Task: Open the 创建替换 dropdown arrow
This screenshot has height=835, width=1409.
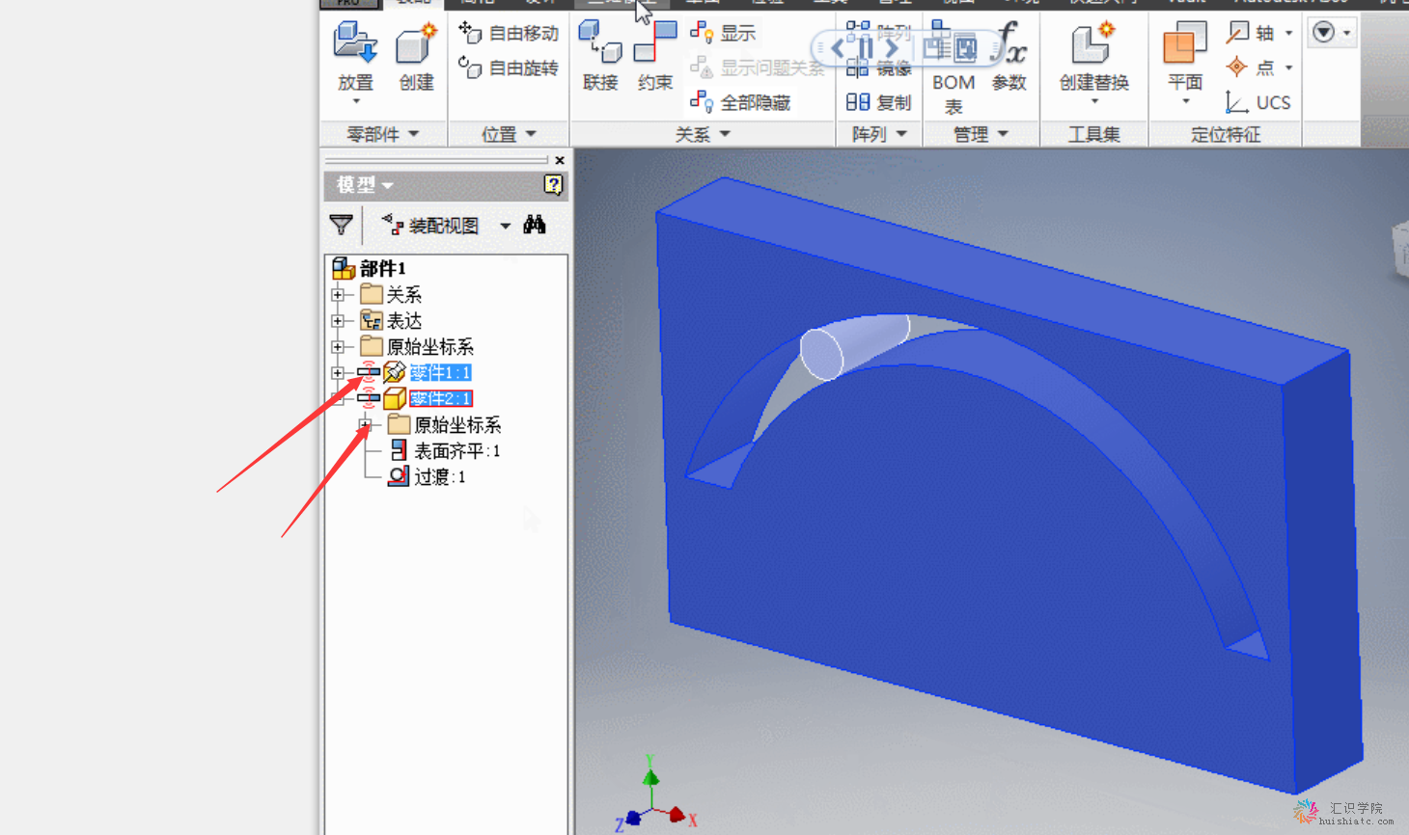Action: (x=1094, y=101)
